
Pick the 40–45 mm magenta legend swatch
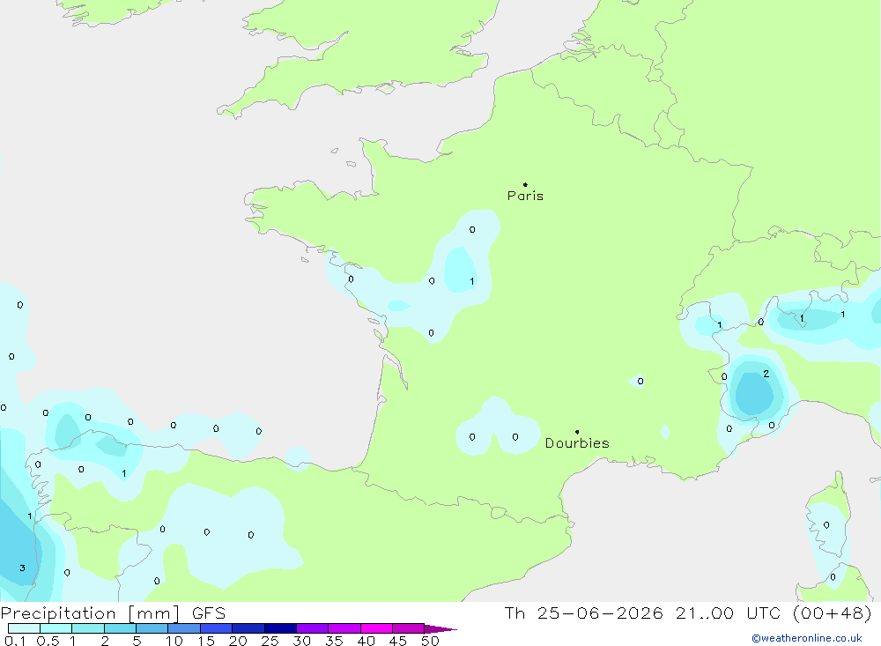pyautogui.click(x=376, y=628)
